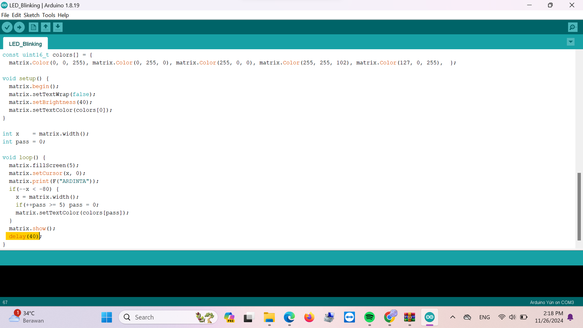Show hidden system tray icons chevron
This screenshot has height=328, width=583.
tap(453, 317)
